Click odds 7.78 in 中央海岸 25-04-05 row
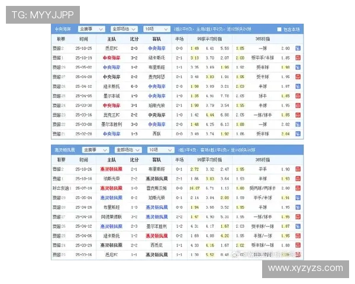Viewport: 355px width, 284px height. pyautogui.click(x=225, y=96)
